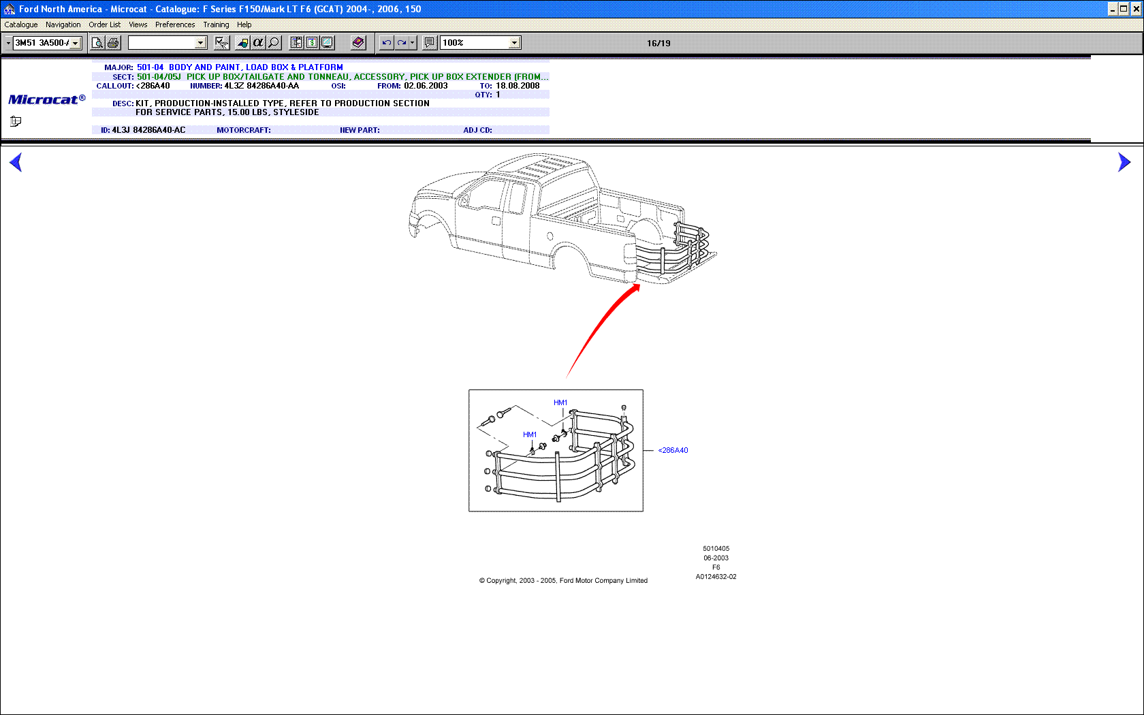Expand the 3M51 3A500 dropdown

pos(76,43)
